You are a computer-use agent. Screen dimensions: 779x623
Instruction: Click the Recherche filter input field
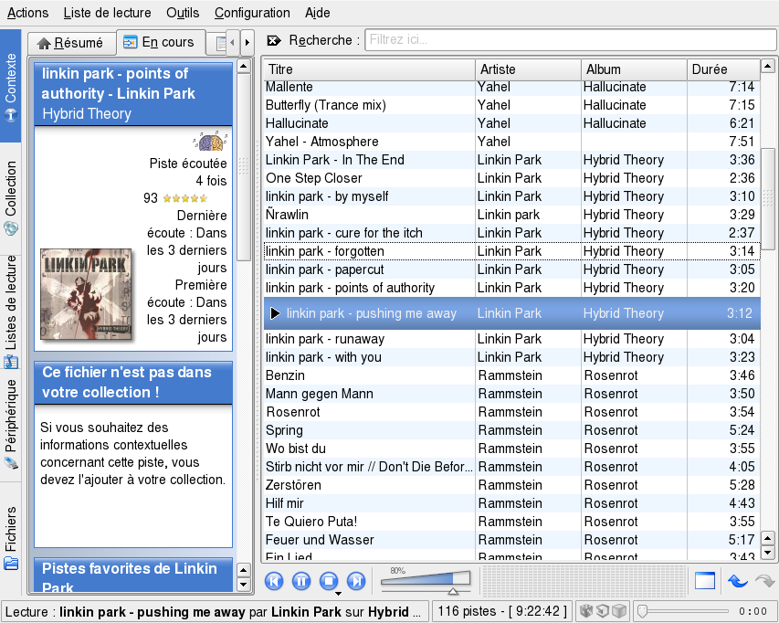click(571, 40)
